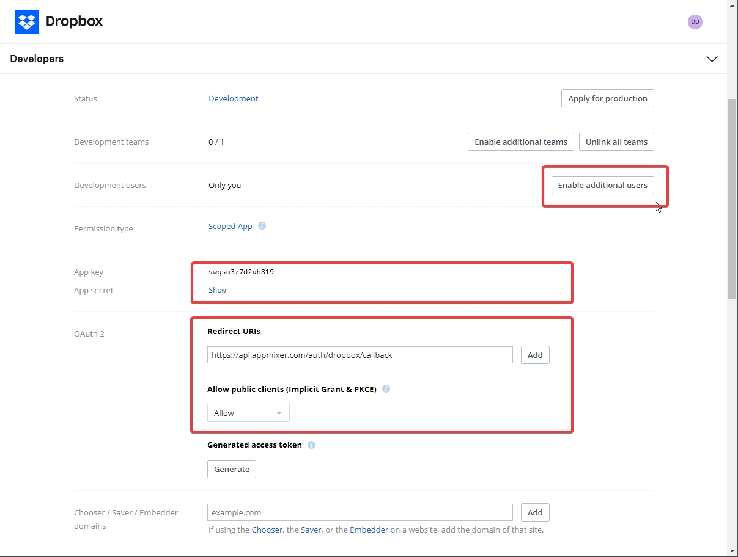Collapse the Developers section chevron
The height and width of the screenshot is (557, 738).
click(712, 59)
